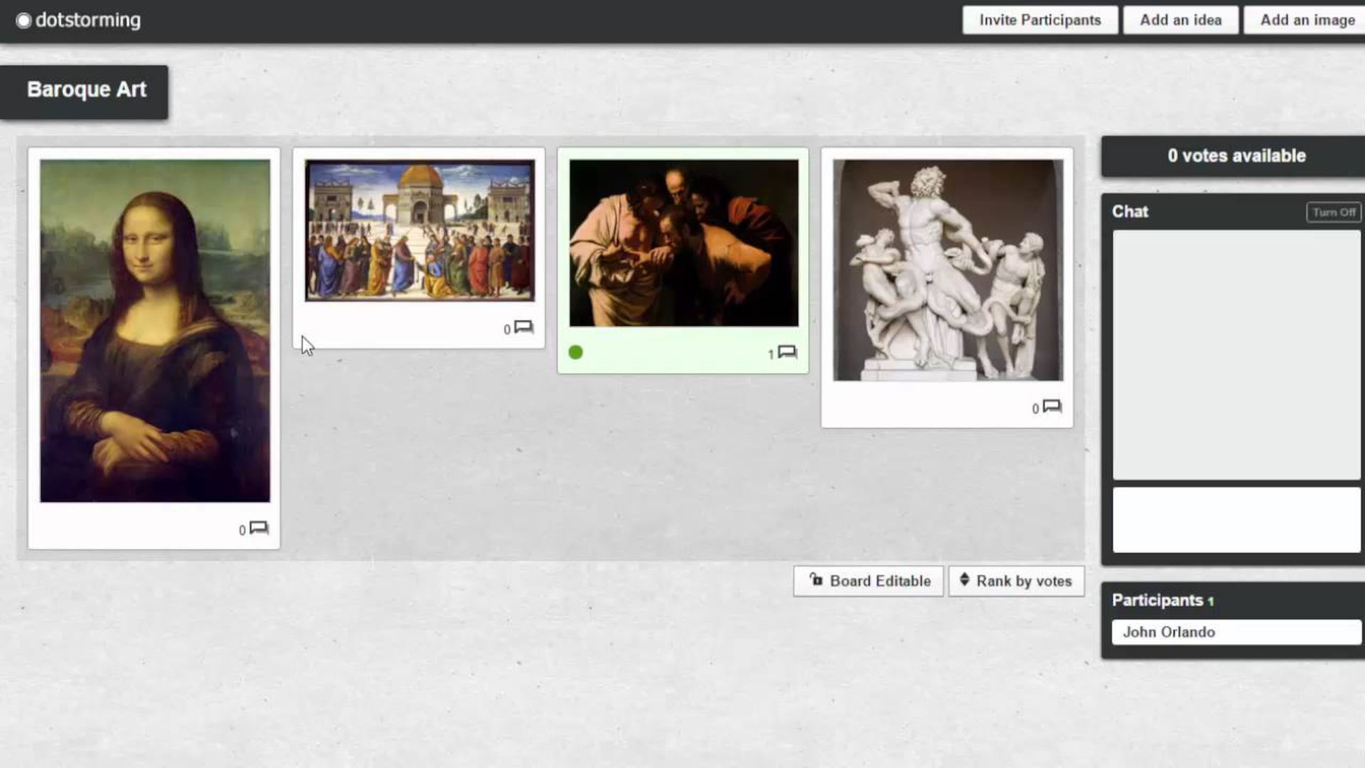Click the dotstorming logo icon
The width and height of the screenshot is (1365, 768).
23,21
